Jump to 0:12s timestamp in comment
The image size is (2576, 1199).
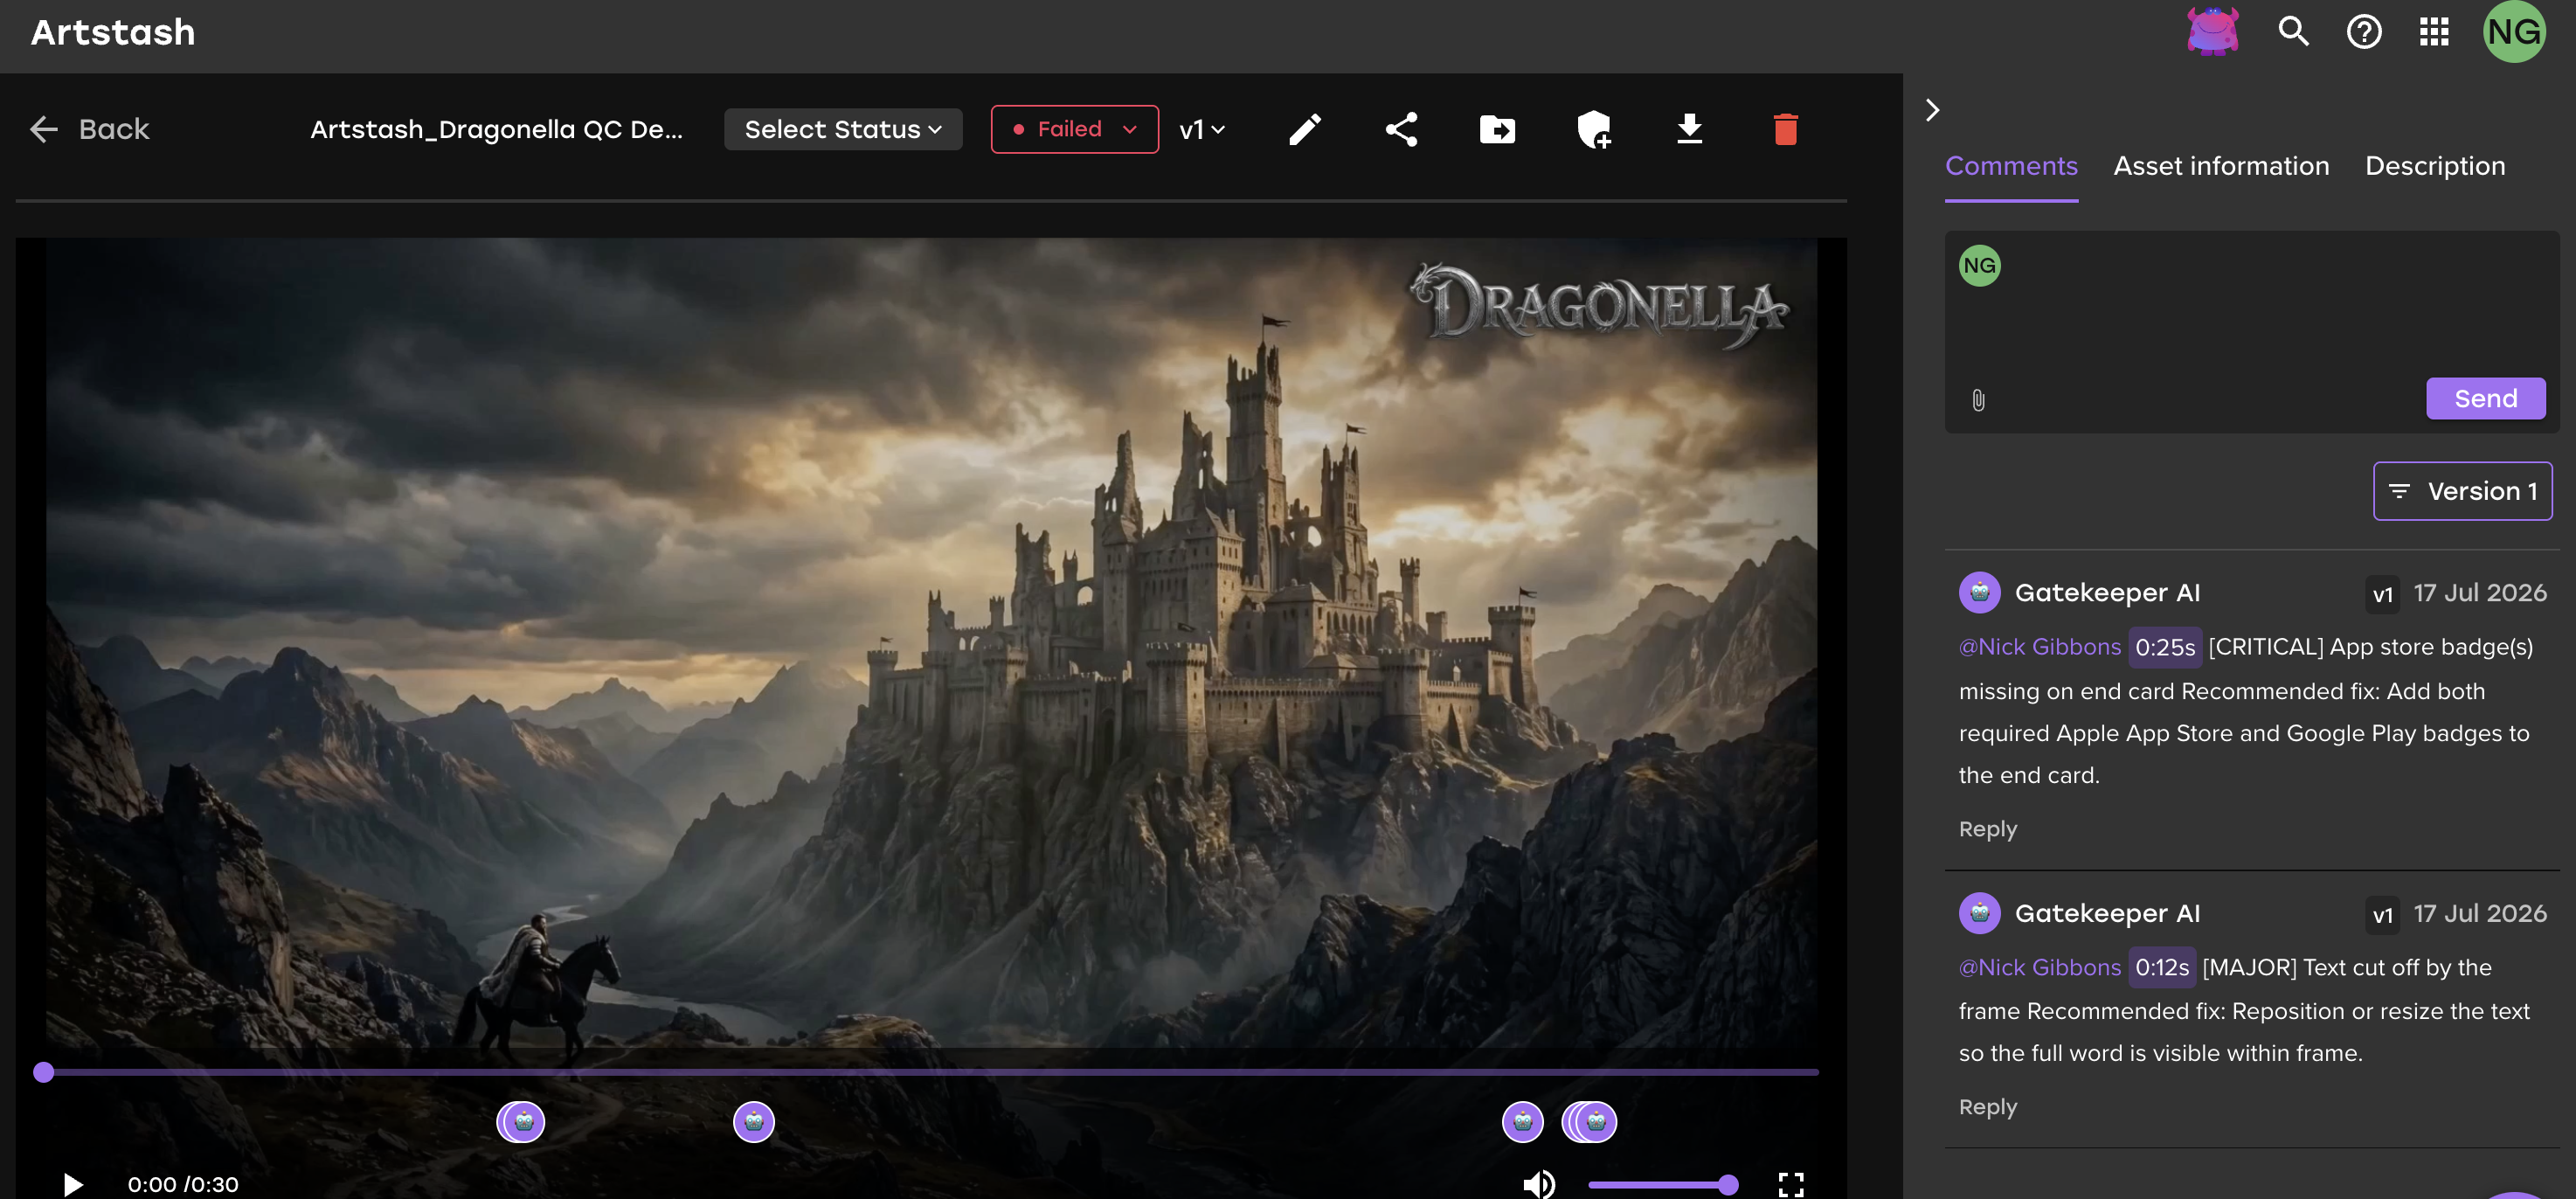[2162, 967]
